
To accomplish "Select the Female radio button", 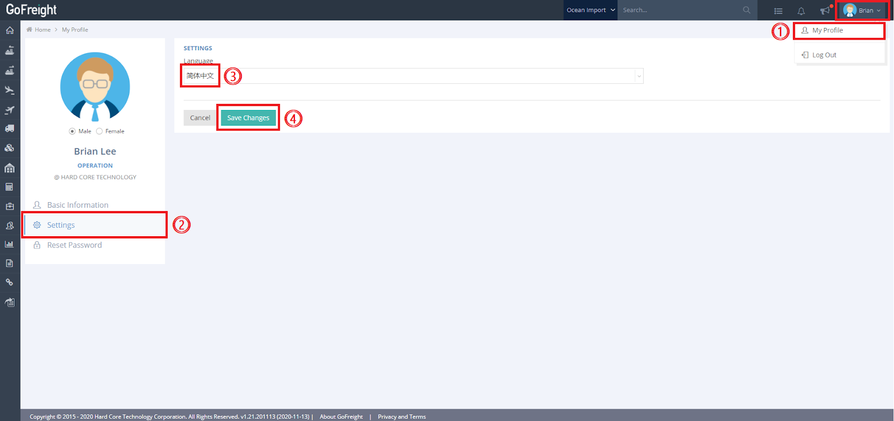I will 99,131.
